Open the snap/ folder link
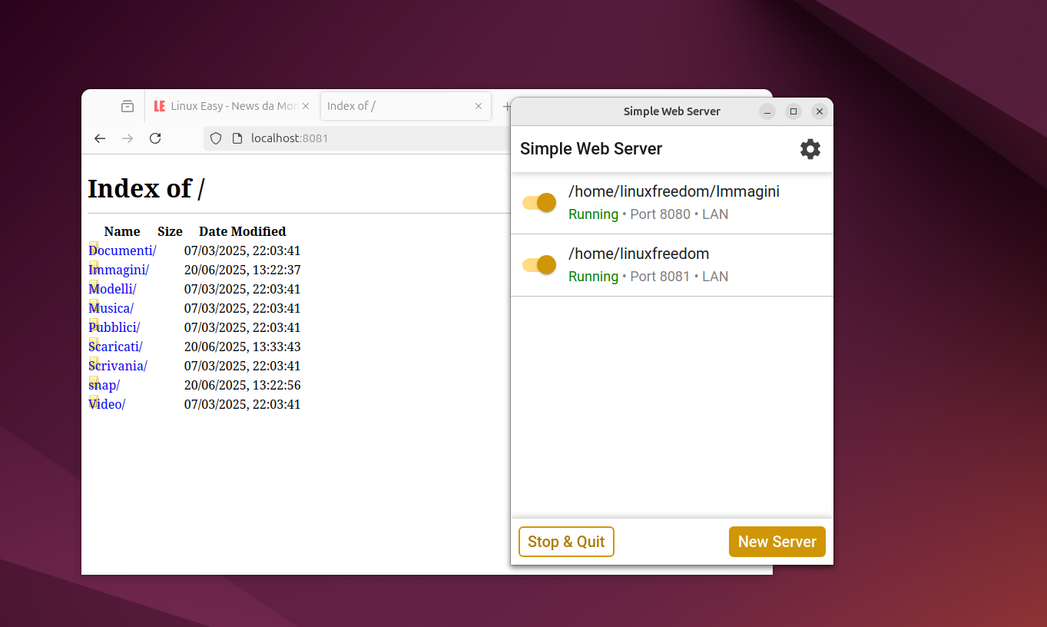1047x627 pixels. (x=104, y=385)
